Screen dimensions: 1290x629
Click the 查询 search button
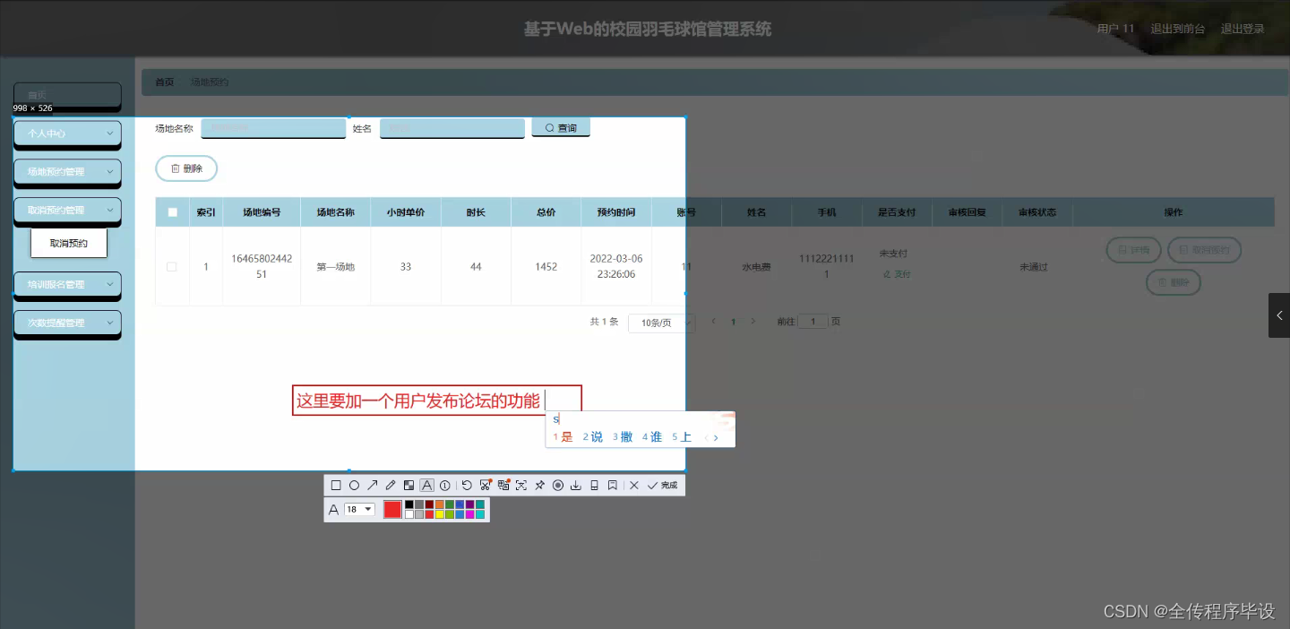pos(561,127)
